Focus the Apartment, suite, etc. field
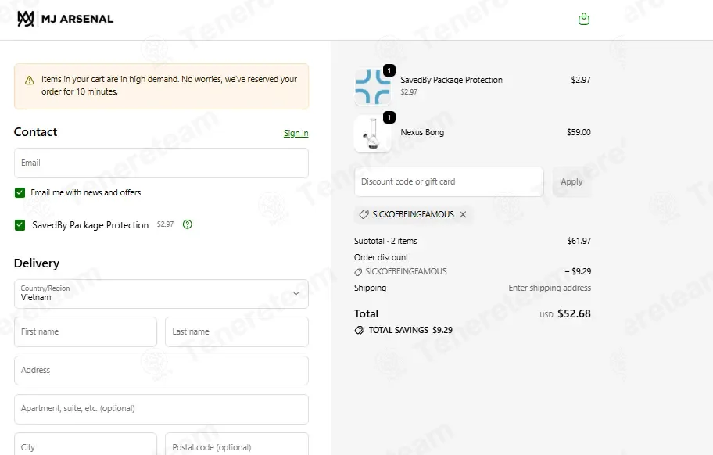Image resolution: width=713 pixels, height=455 pixels. 161,409
